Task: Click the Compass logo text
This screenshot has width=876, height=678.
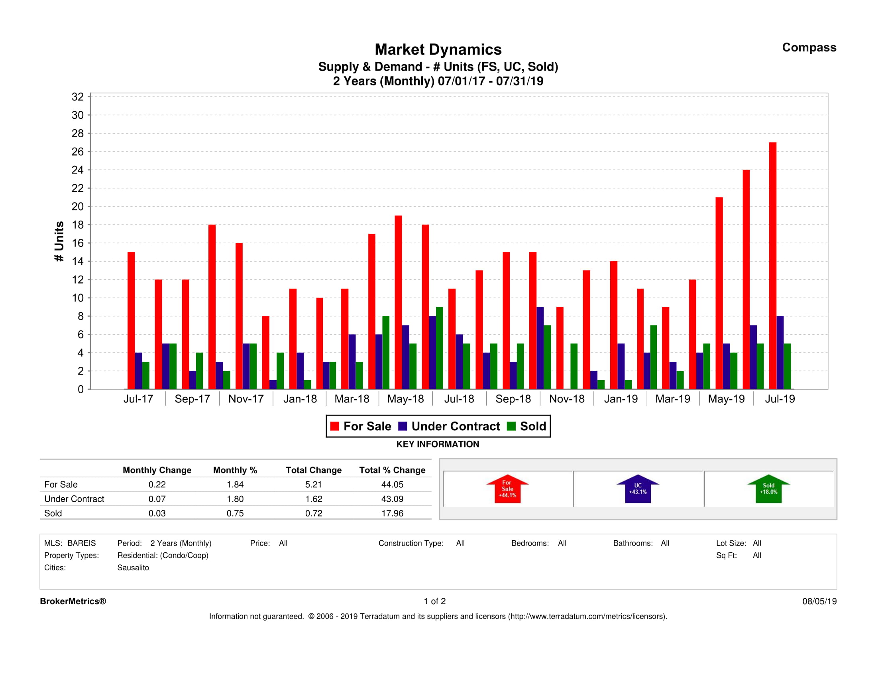Action: coord(809,47)
